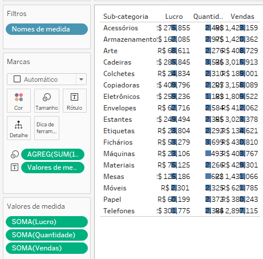Select the Cadeiras row label
Image resolution: width=263 pixels, height=259 pixels.
pos(118,62)
